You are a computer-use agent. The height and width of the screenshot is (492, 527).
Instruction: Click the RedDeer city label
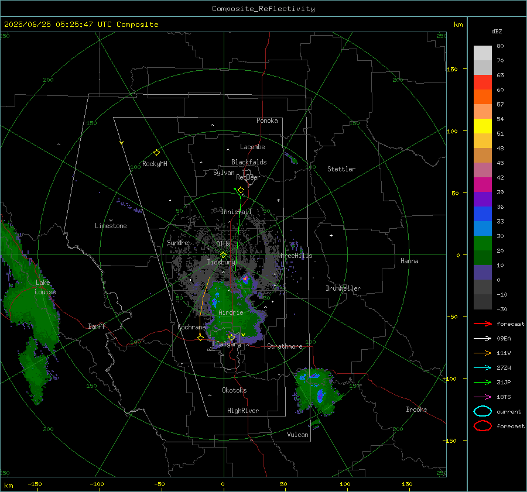[248, 177]
